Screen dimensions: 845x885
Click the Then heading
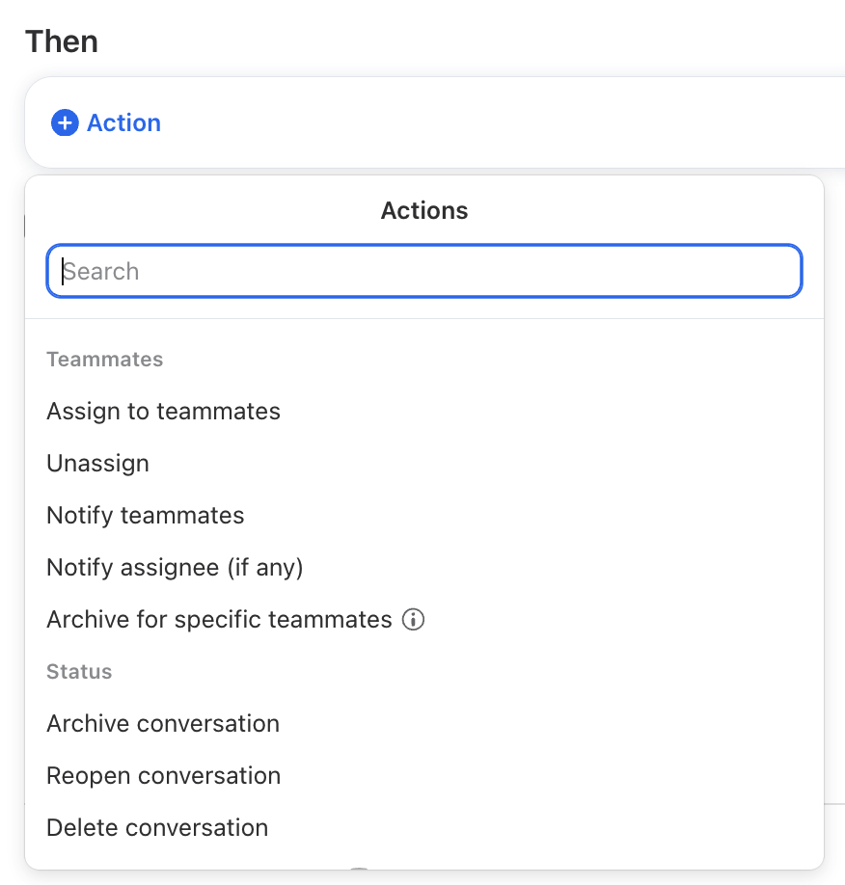(62, 41)
